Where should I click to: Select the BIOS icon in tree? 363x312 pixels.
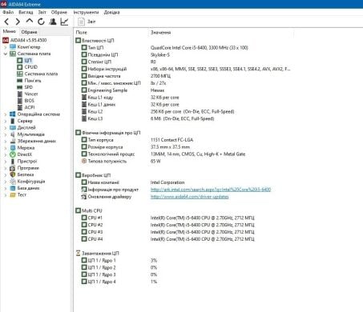coord(20,101)
